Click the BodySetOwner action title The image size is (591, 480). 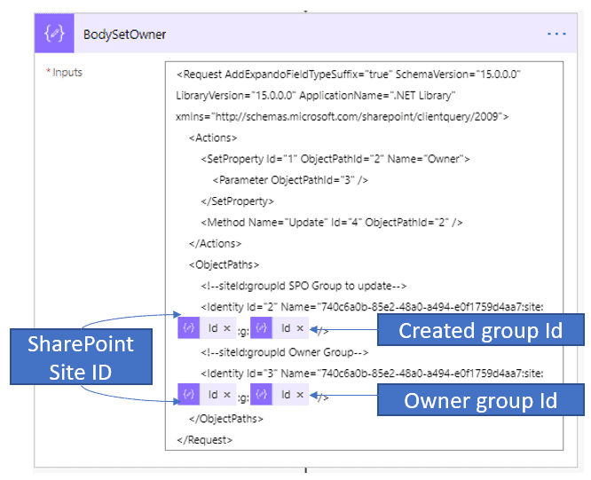125,35
